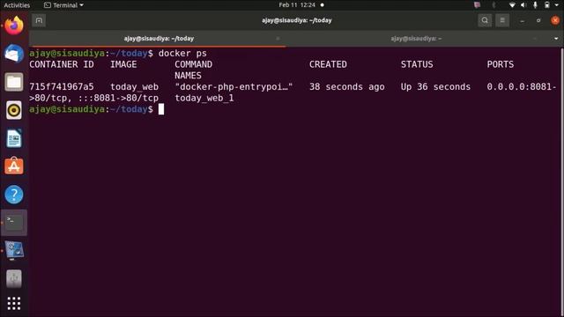The height and width of the screenshot is (317, 564).
Task: Open the USB drive dock icon
Action: (x=14, y=278)
